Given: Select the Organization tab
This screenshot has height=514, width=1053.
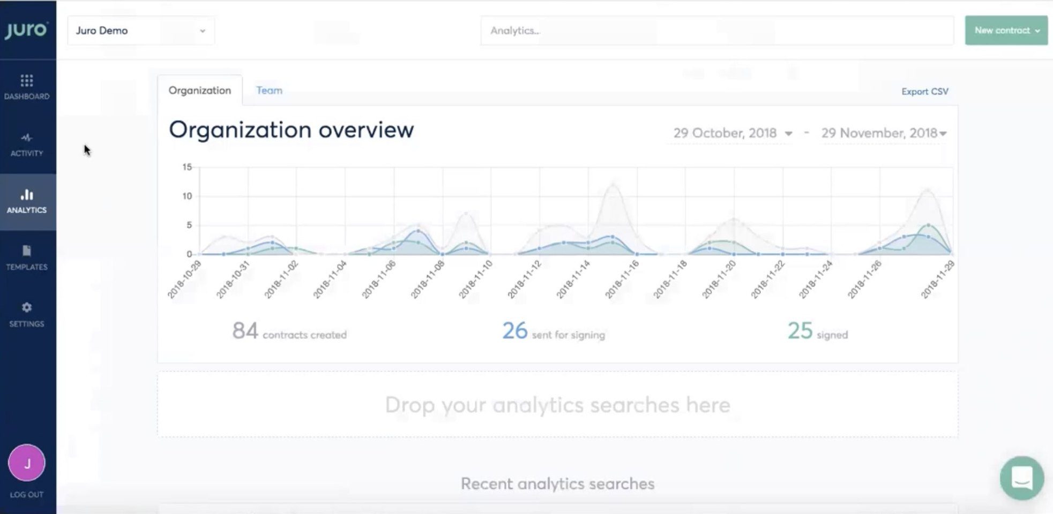Looking at the screenshot, I should click(200, 90).
